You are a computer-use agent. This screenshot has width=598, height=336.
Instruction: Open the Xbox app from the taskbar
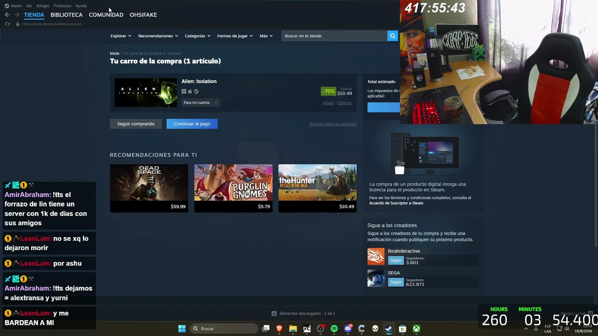click(x=416, y=329)
